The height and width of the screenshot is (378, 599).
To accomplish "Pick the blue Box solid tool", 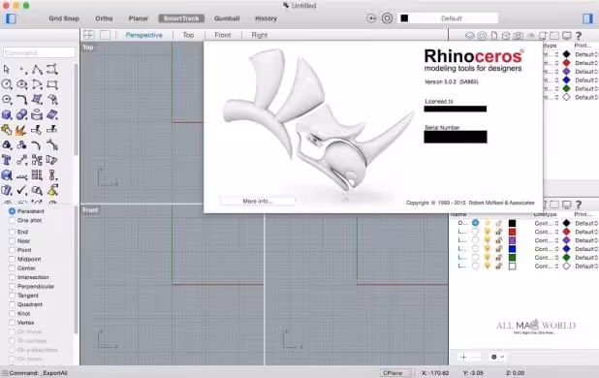I will 7,114.
